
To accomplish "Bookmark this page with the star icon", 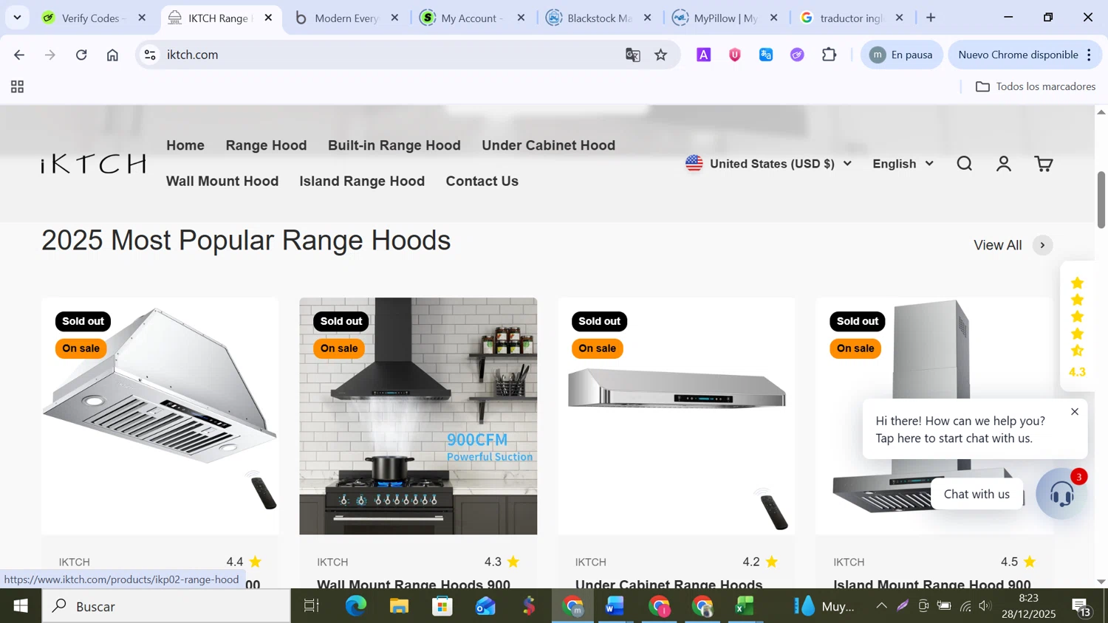I will coord(661,55).
